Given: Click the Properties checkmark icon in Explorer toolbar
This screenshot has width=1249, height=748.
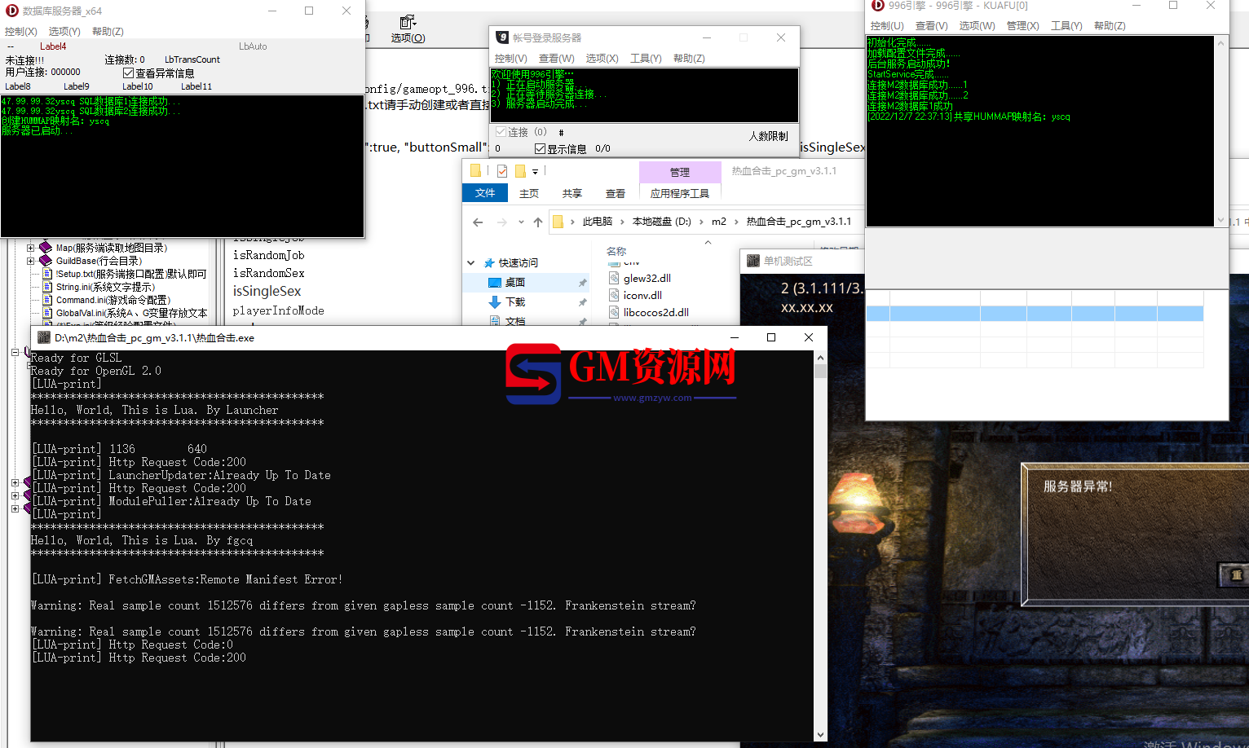Looking at the screenshot, I should (x=502, y=171).
